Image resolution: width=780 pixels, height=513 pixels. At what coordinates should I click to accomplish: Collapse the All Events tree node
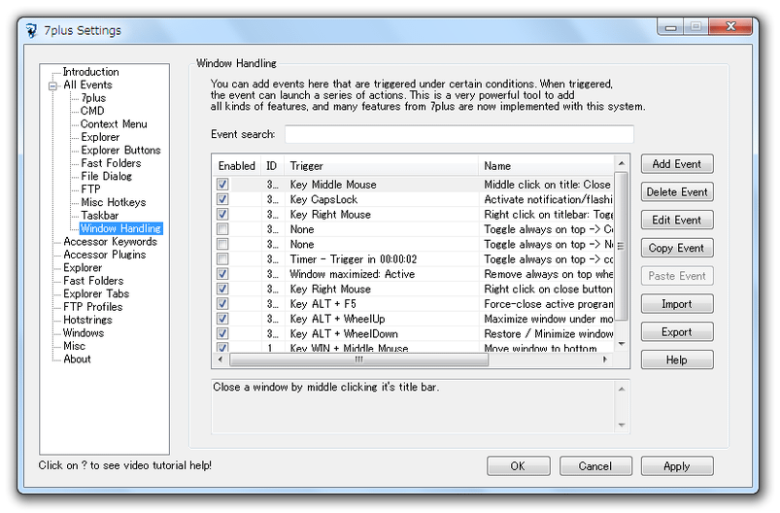coord(52,85)
